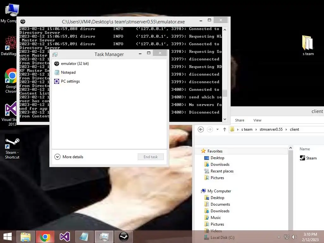Click client in the address breadcrumb
This screenshot has width=324, height=243.
tap(294, 129)
